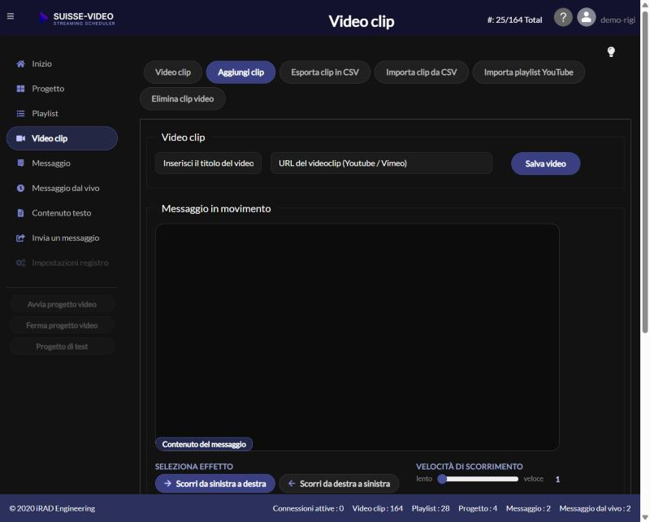Click the demo-rigi username

617,20
